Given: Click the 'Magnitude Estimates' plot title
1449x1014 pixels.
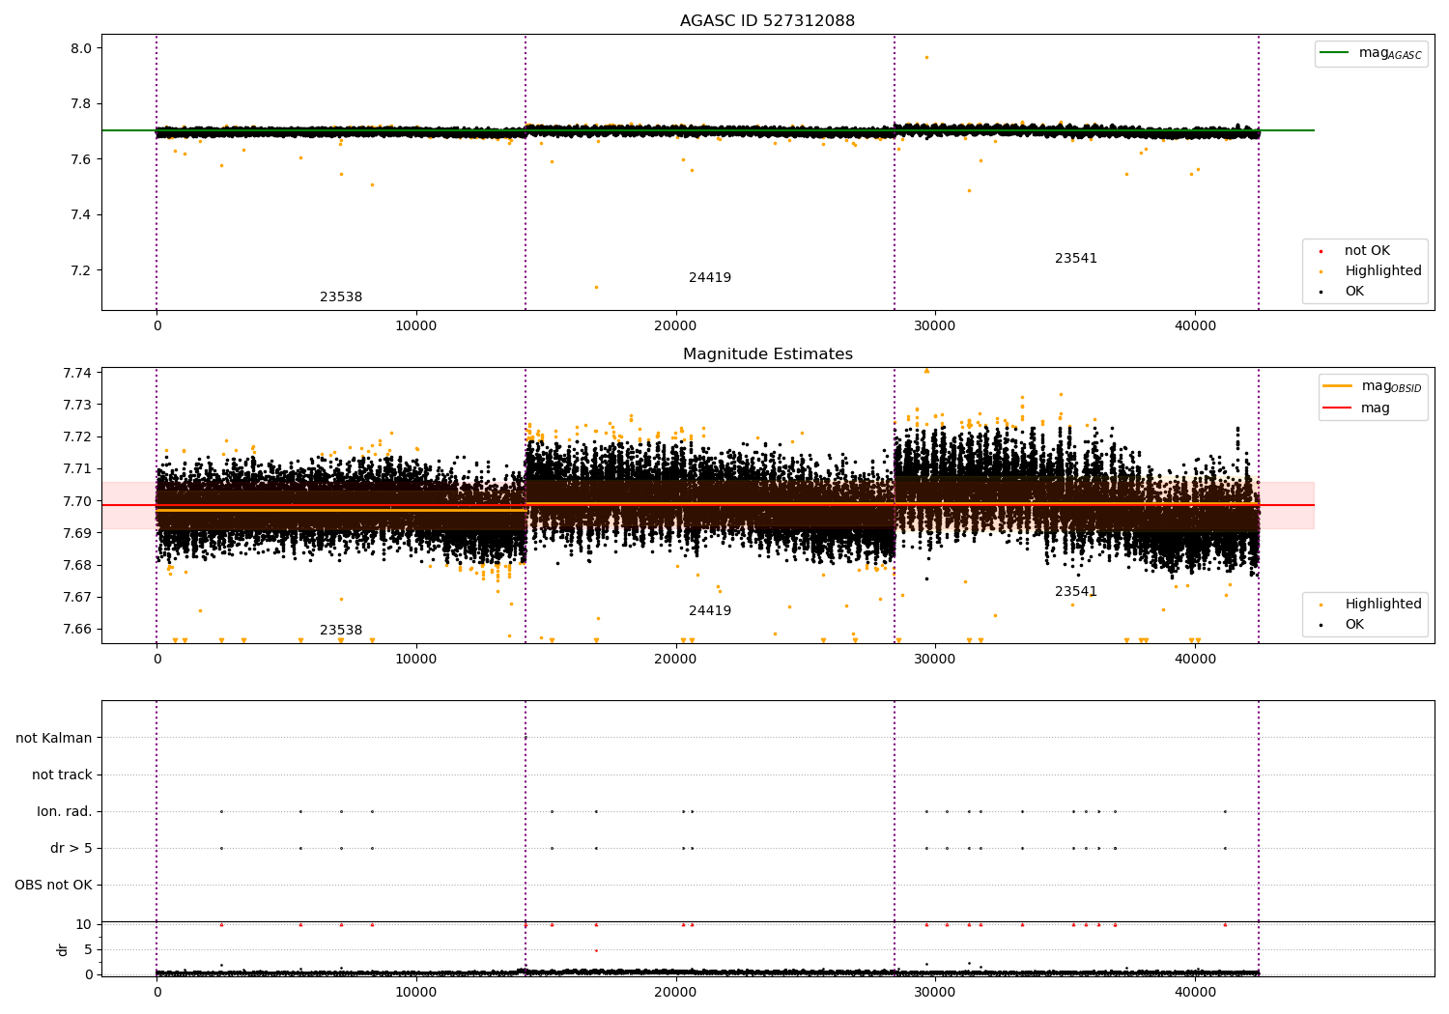Looking at the screenshot, I should 767,354.
